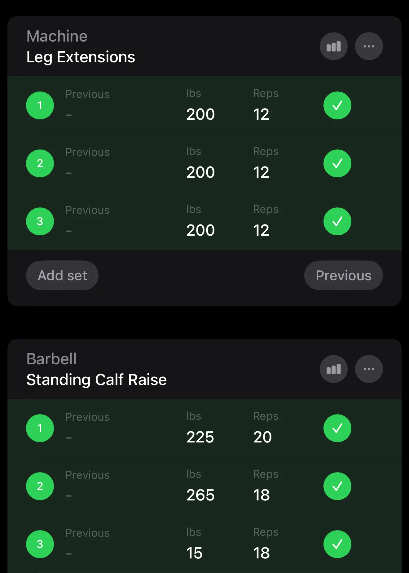Tap set 2 badge of Leg Extensions

coord(40,163)
